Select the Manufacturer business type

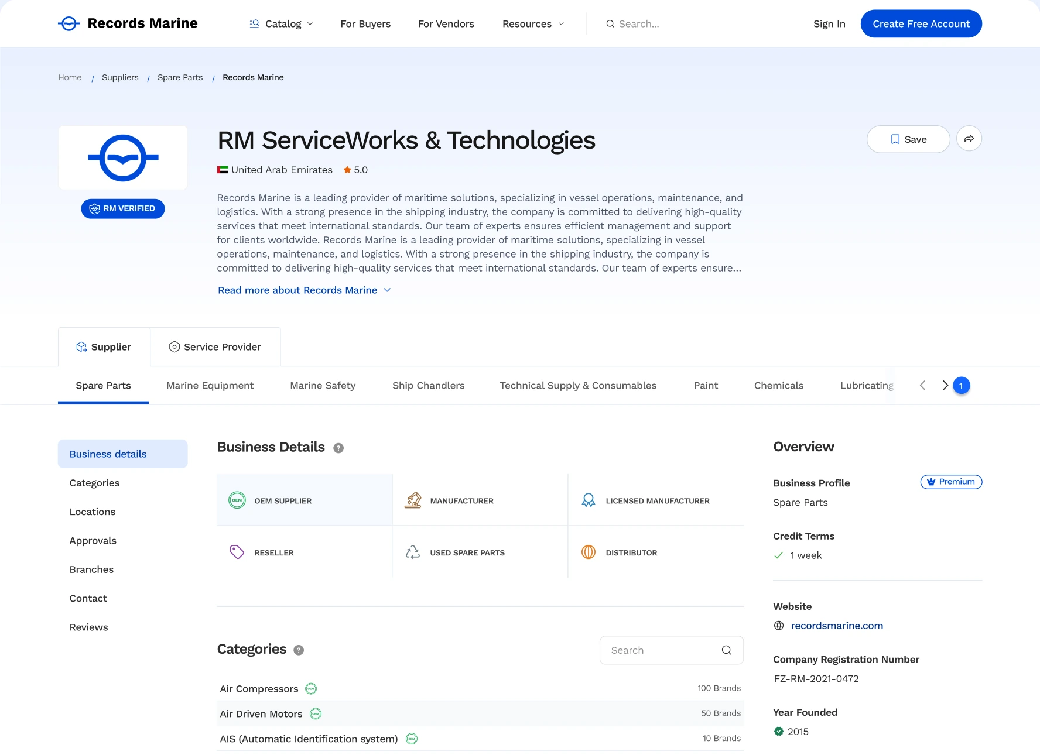[x=480, y=500]
